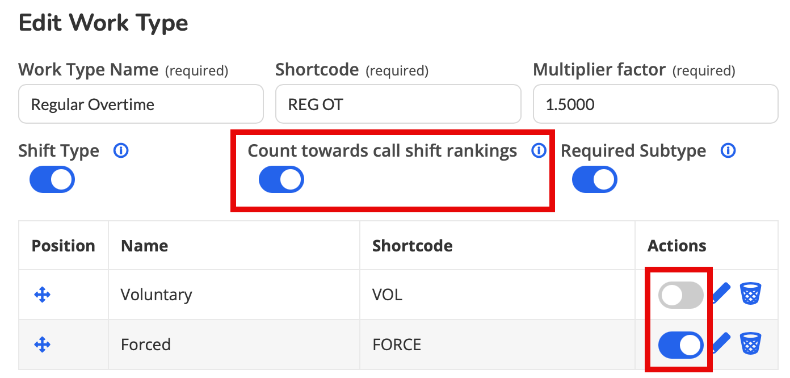The height and width of the screenshot is (378, 790).
Task: Show info for Required Subtype
Action: pyautogui.click(x=728, y=151)
